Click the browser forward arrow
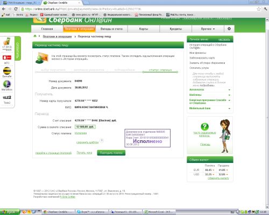 10,9
